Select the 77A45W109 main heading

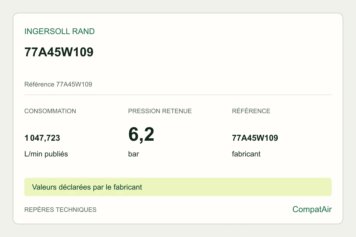click(59, 52)
